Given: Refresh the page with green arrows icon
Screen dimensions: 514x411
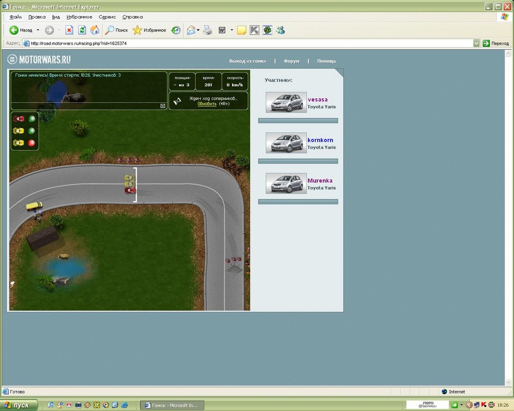Looking at the screenshot, I should [x=82, y=30].
